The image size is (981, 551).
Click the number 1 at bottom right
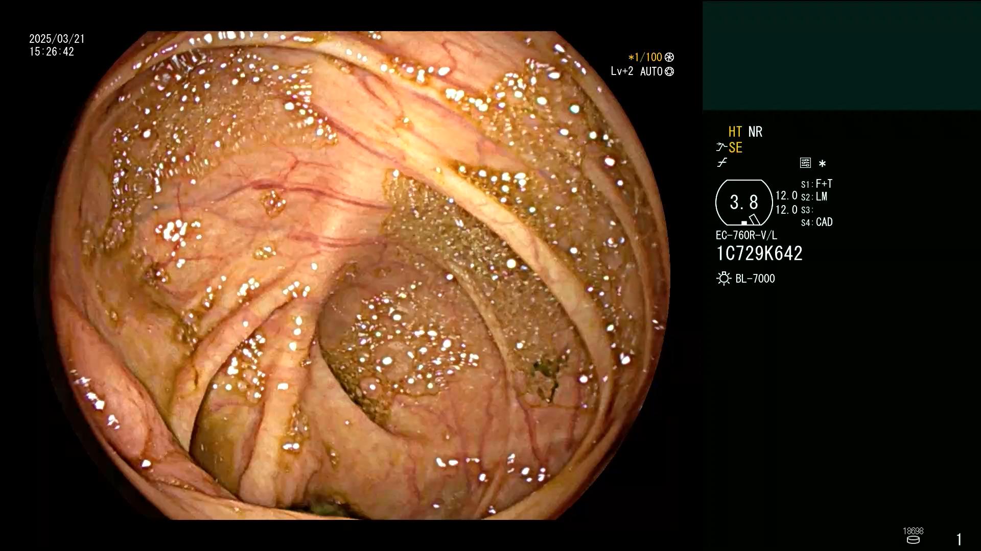[x=959, y=539]
